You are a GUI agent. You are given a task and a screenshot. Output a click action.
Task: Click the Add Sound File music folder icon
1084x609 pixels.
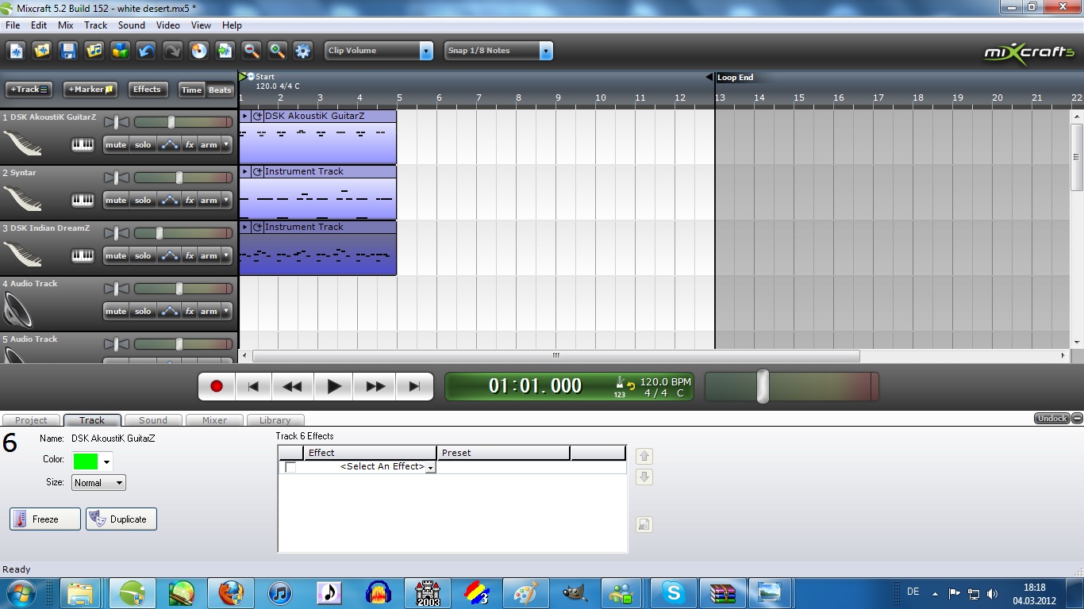(94, 51)
